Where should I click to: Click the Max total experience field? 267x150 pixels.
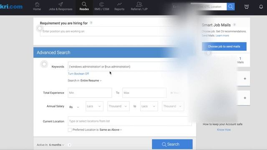coord(144,92)
